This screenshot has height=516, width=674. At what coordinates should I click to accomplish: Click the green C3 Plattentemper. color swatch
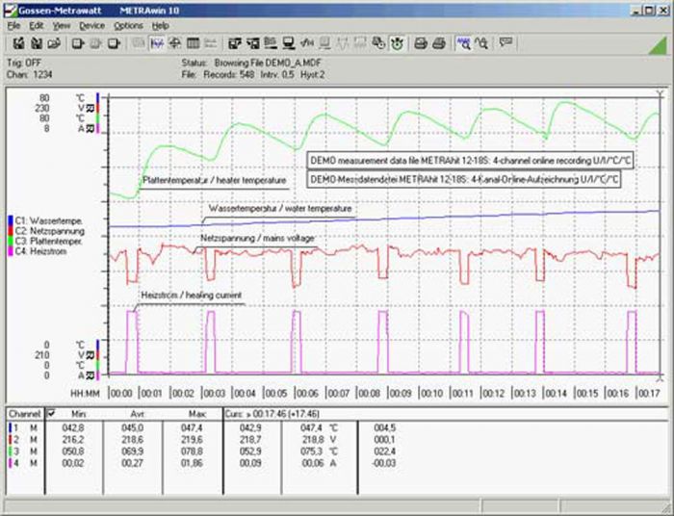point(11,240)
